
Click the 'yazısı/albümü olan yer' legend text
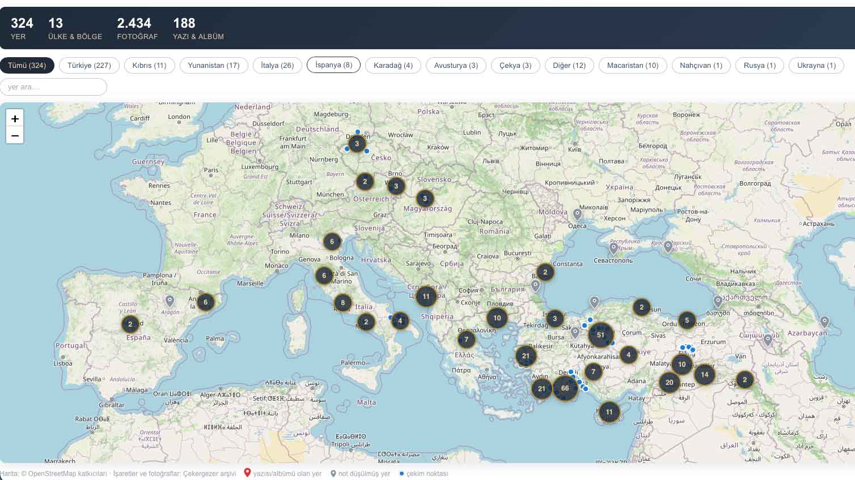coord(287,474)
